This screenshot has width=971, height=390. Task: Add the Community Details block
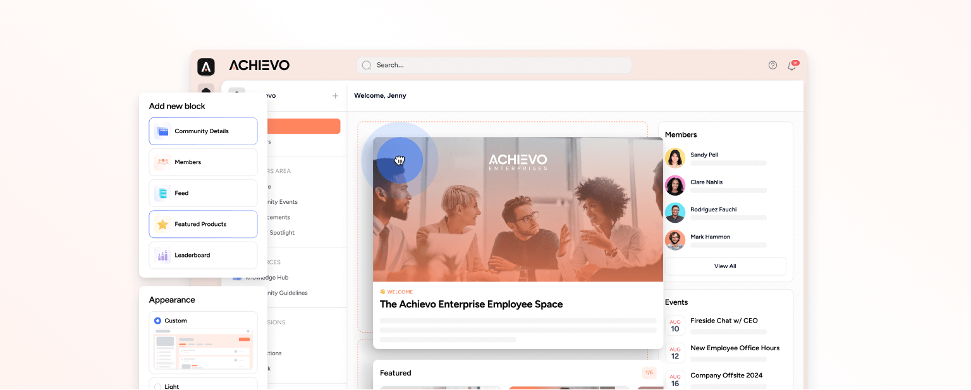203,131
